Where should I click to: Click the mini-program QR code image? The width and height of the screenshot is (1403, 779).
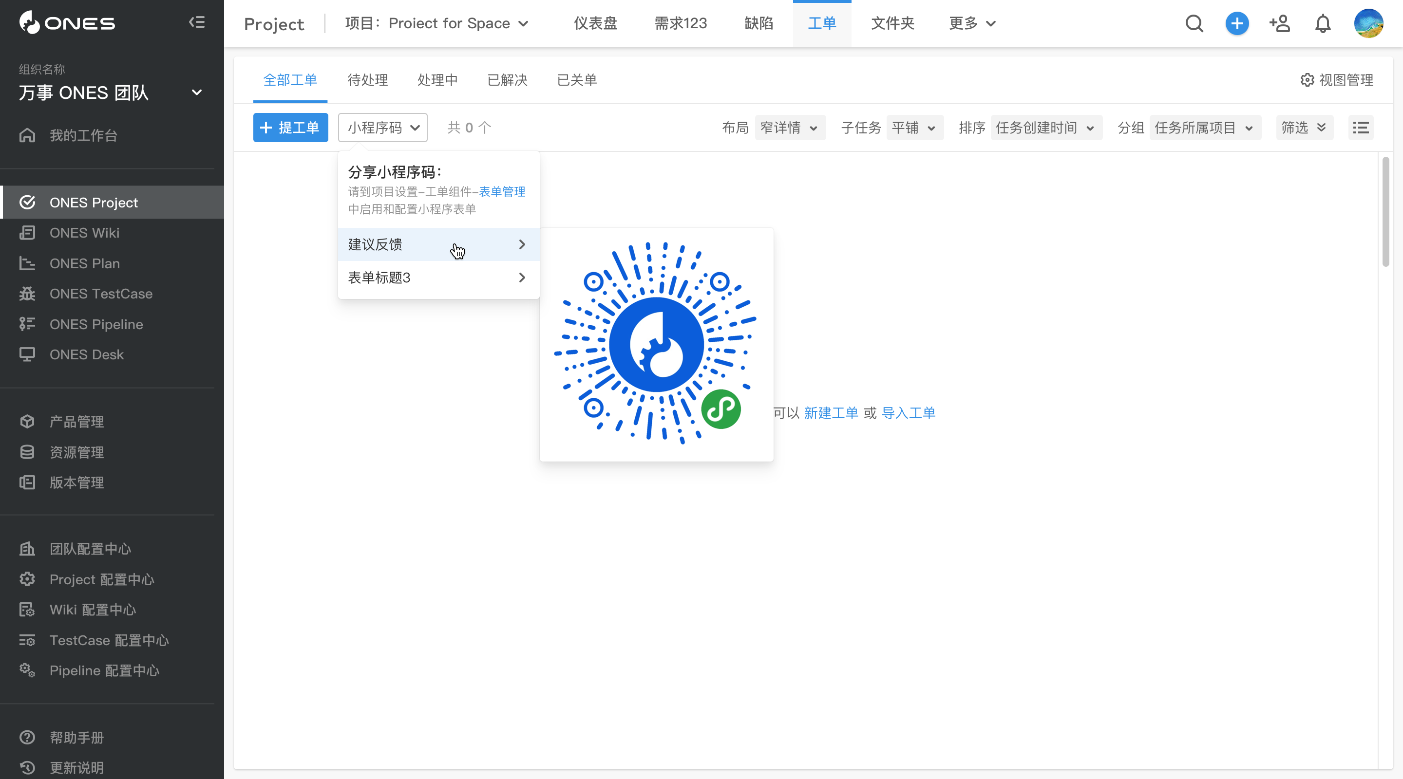[656, 344]
